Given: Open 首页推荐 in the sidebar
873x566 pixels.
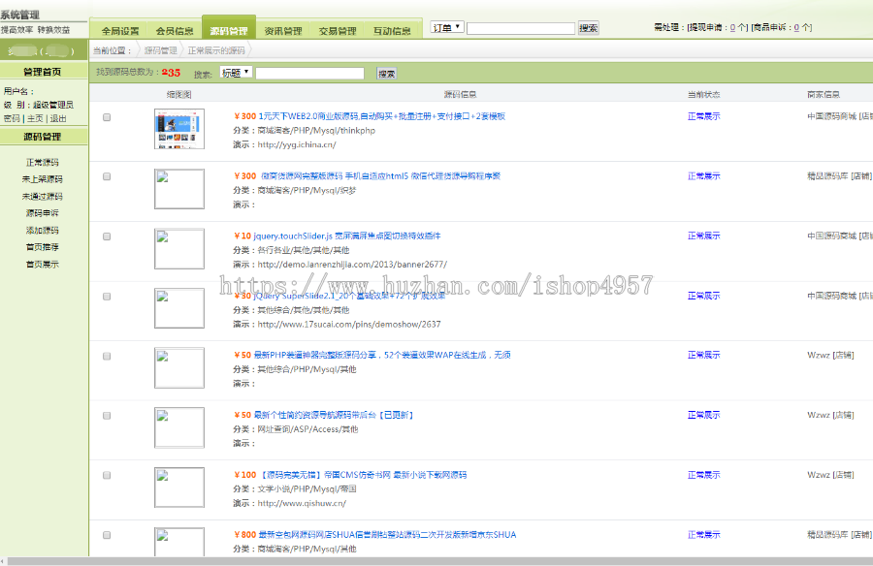Looking at the screenshot, I should [43, 247].
